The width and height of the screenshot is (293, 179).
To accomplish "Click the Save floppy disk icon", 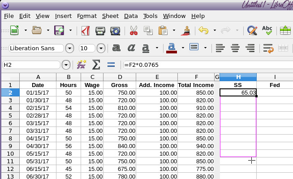I will [59, 31].
